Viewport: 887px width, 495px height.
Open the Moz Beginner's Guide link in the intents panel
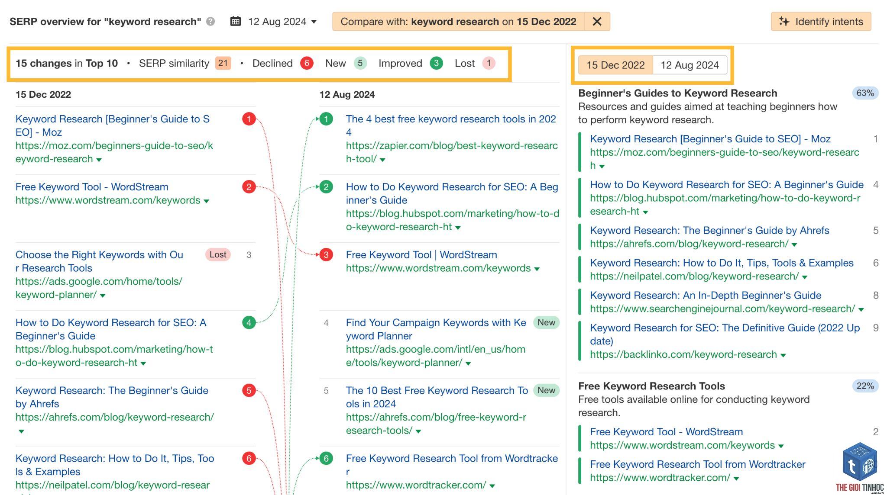(710, 139)
